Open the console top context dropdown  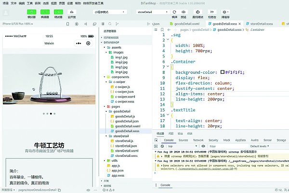[183, 146]
